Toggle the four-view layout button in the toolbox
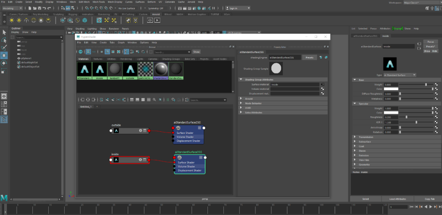The width and height of the screenshot is (442, 215). [x=4, y=104]
